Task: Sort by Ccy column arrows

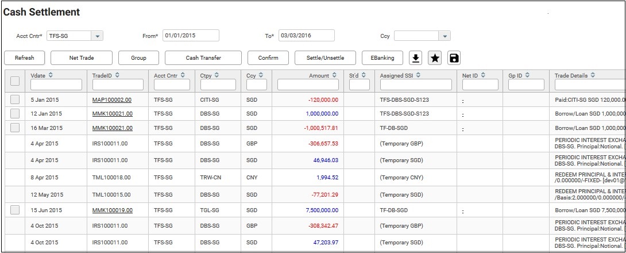Action: coord(261,75)
